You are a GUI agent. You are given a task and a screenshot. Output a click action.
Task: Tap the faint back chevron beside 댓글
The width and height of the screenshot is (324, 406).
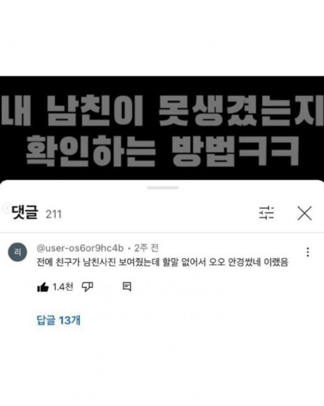coord(7,208)
